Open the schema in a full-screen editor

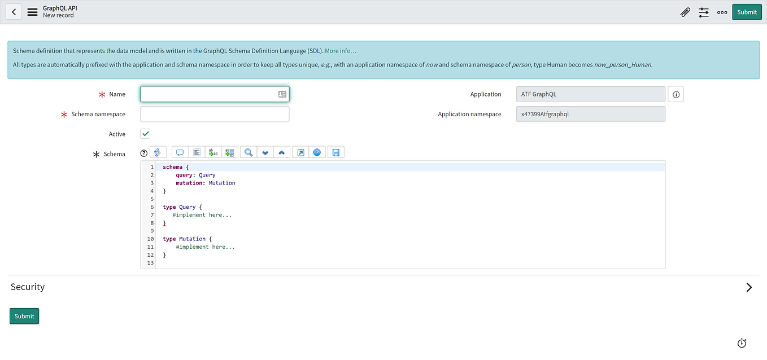tap(300, 152)
